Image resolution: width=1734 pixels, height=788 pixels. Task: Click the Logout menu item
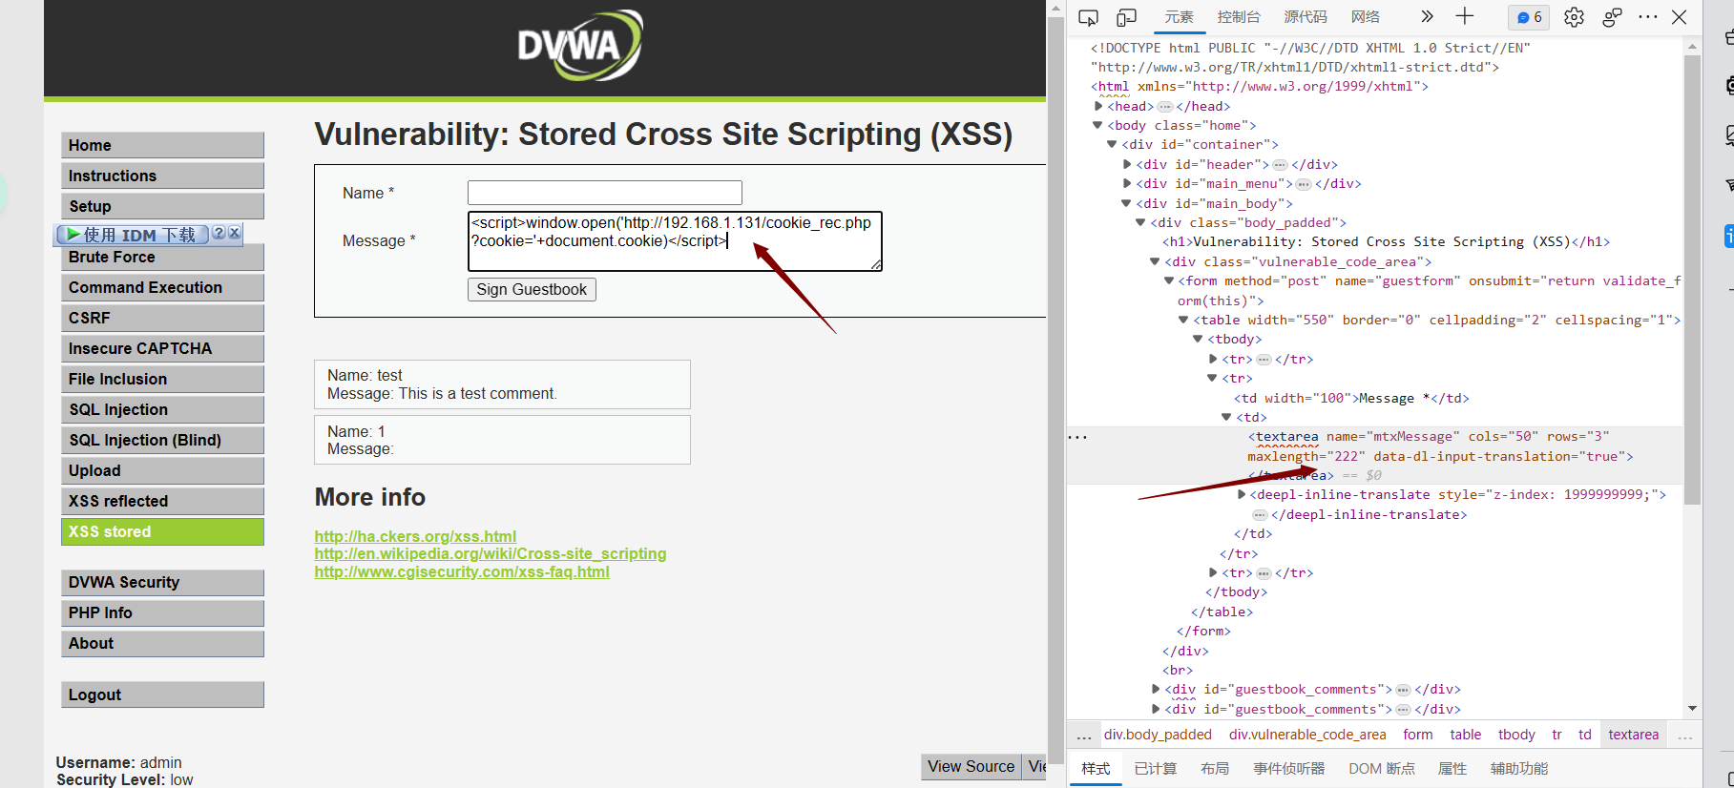[x=162, y=695]
